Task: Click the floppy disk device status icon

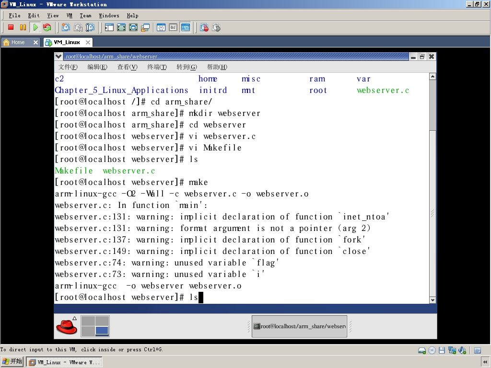Action: pos(442,350)
